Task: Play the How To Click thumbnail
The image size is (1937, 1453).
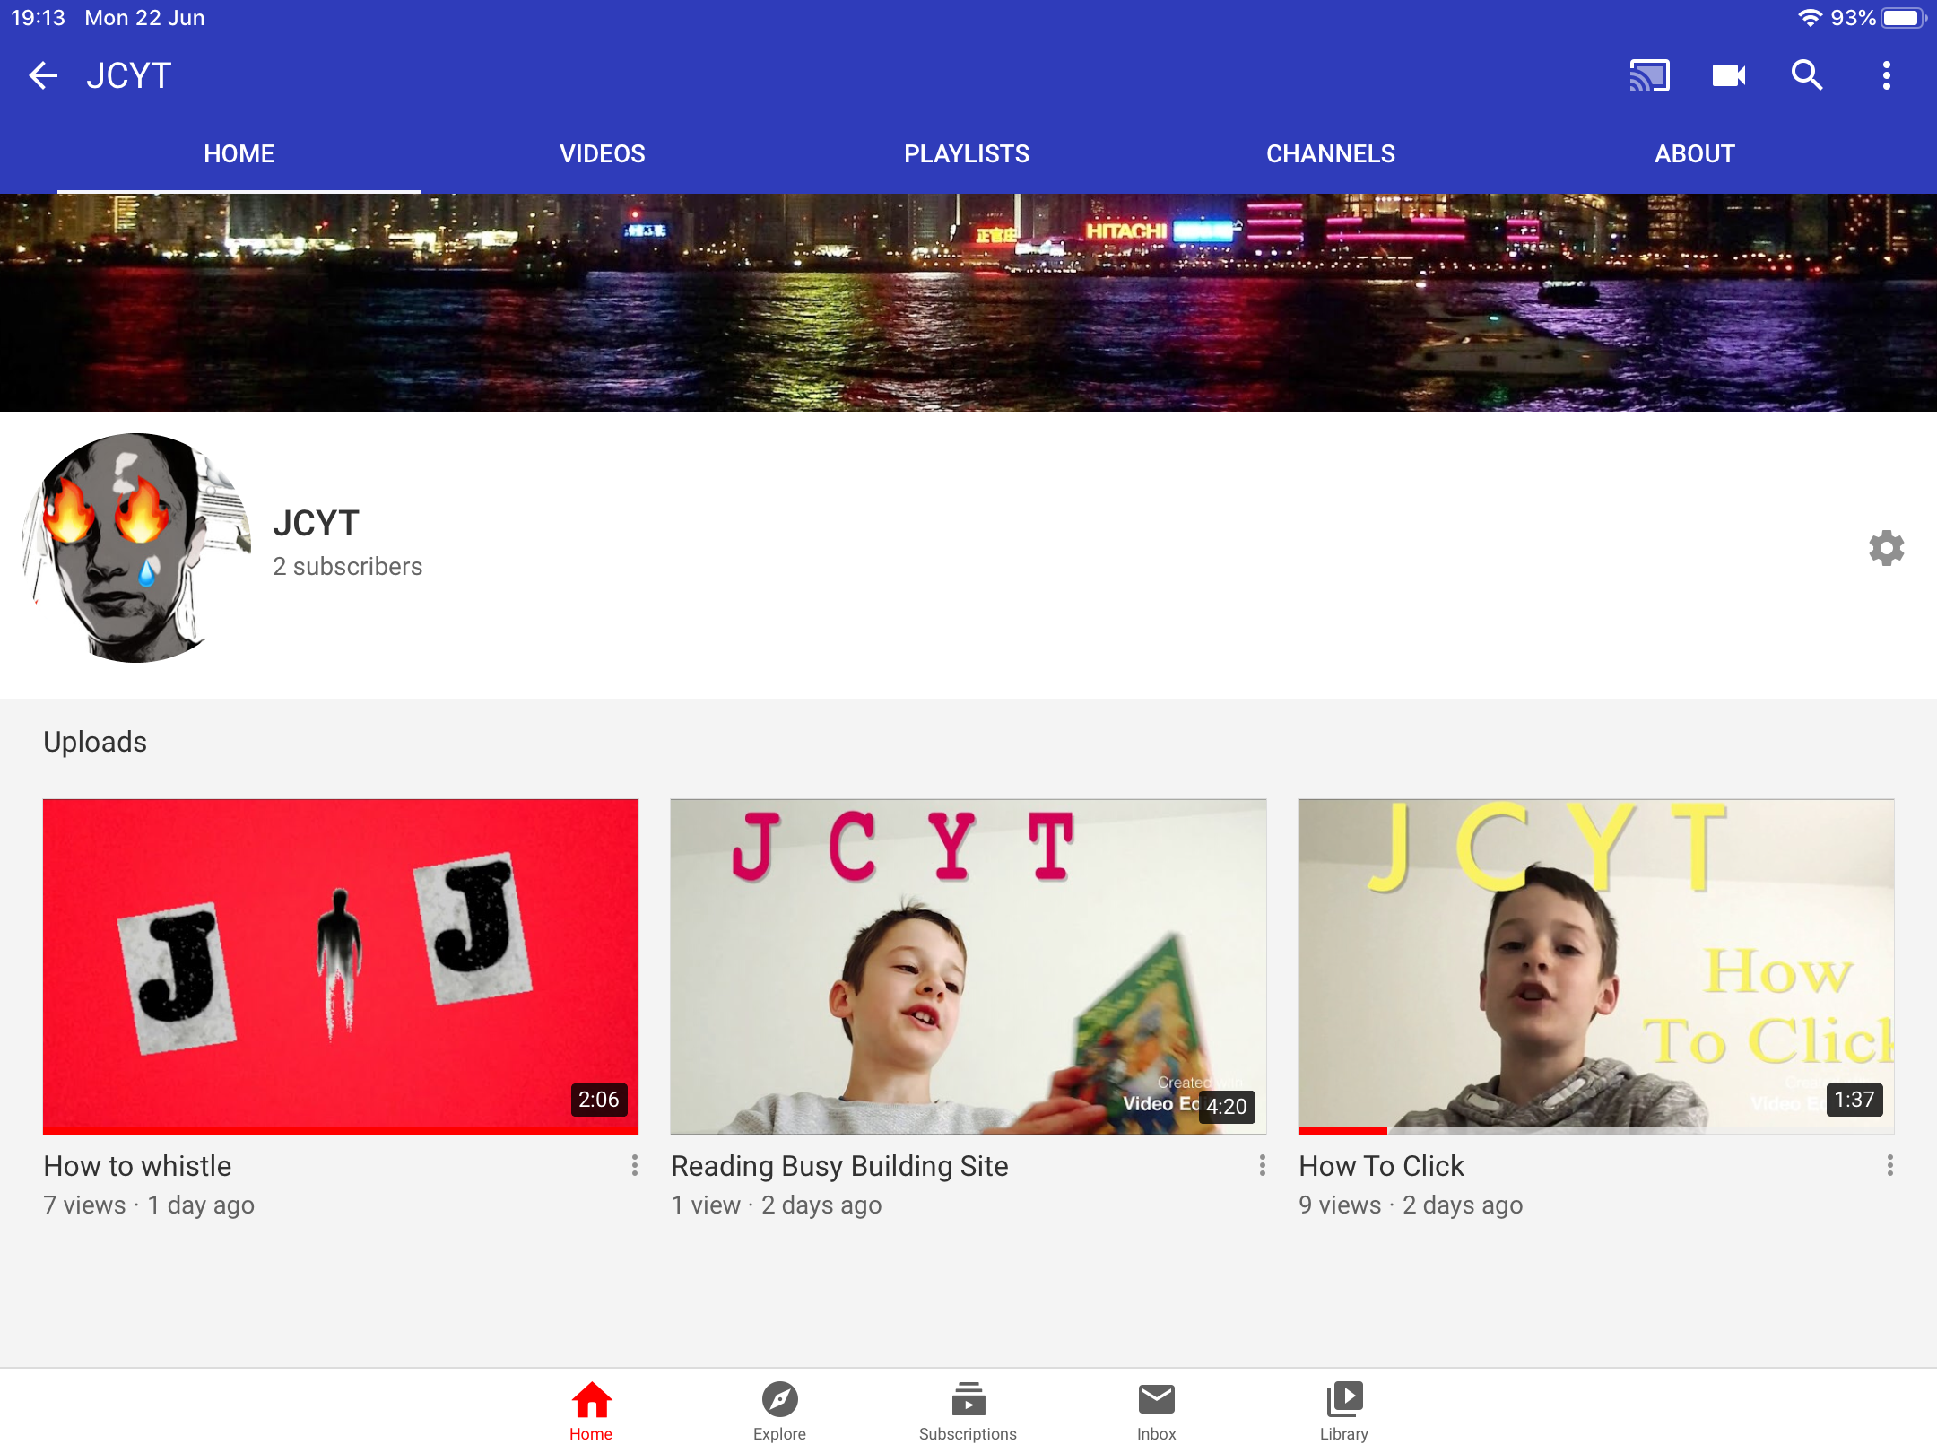Action: 1596,966
